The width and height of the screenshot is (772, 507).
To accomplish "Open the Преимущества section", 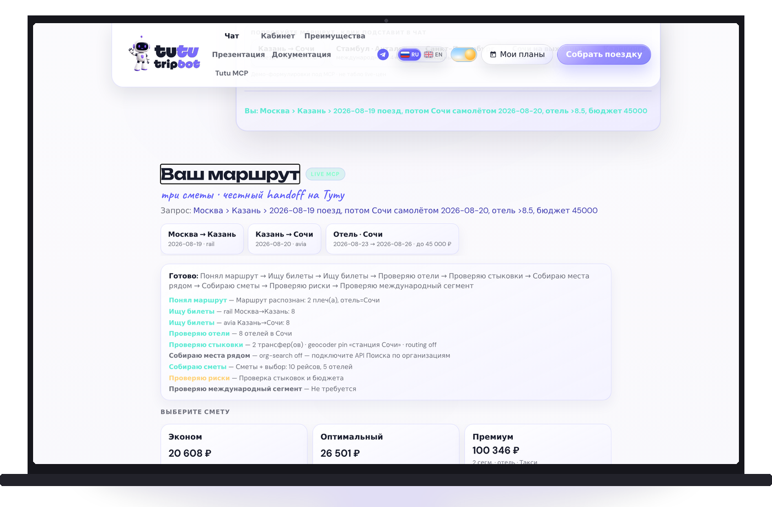I will pos(335,36).
